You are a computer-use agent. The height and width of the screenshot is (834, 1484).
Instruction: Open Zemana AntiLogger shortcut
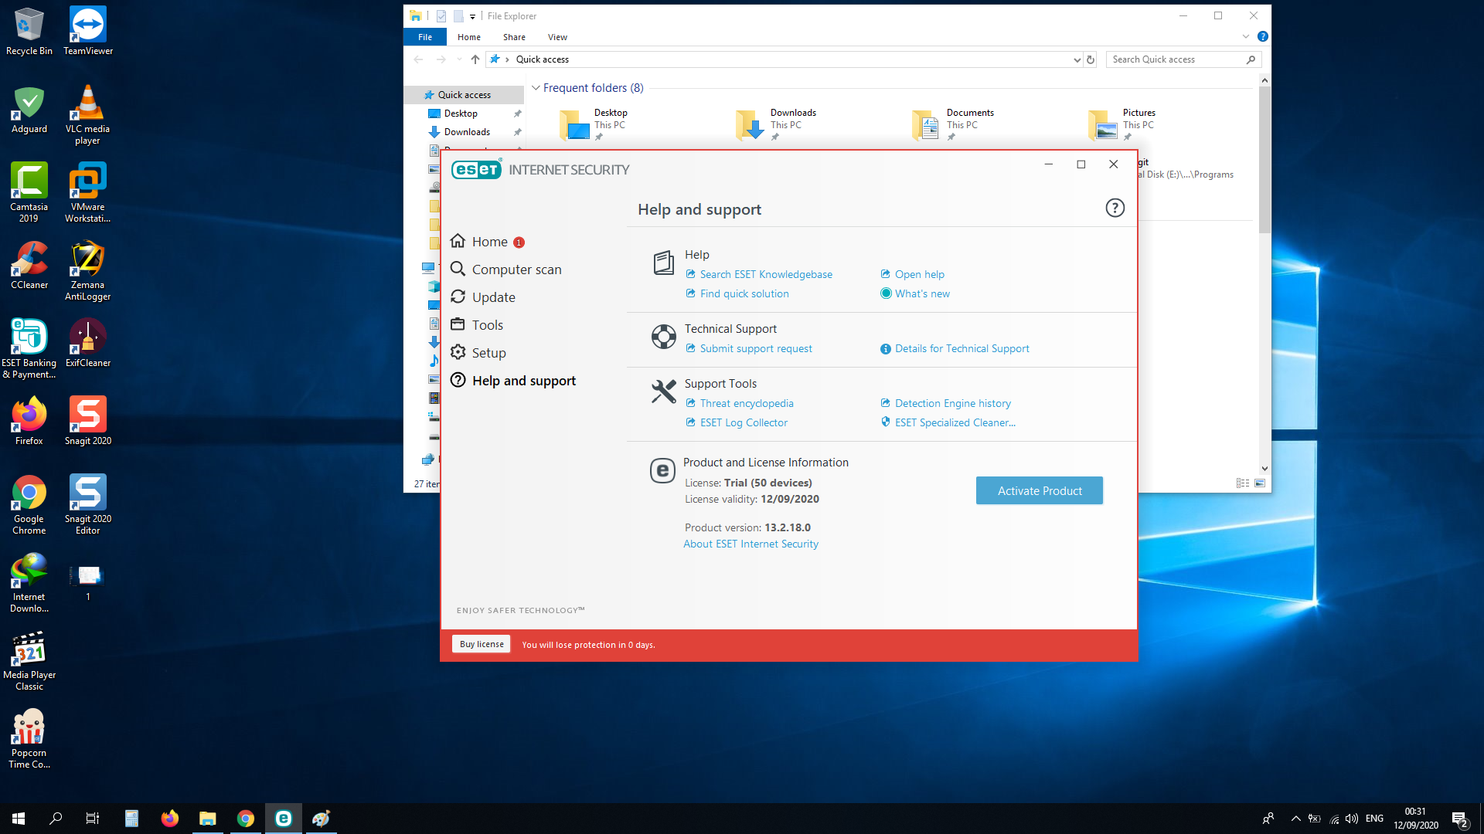88,270
